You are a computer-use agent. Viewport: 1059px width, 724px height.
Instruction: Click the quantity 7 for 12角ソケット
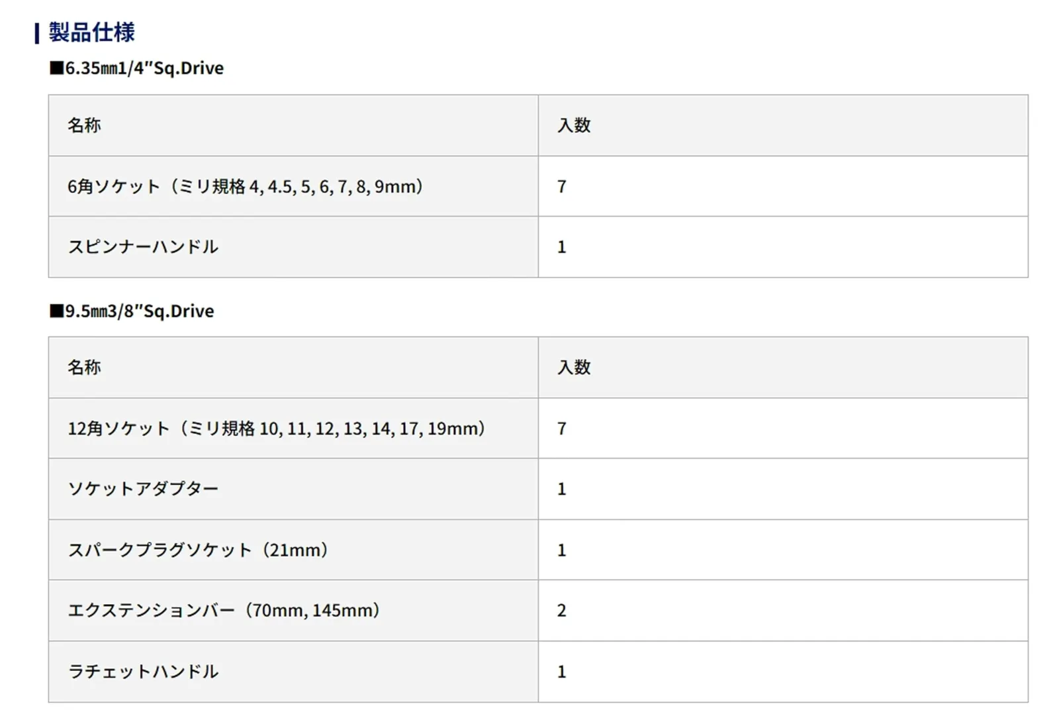coord(562,429)
